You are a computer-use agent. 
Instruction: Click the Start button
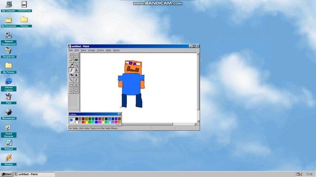pos(6,174)
